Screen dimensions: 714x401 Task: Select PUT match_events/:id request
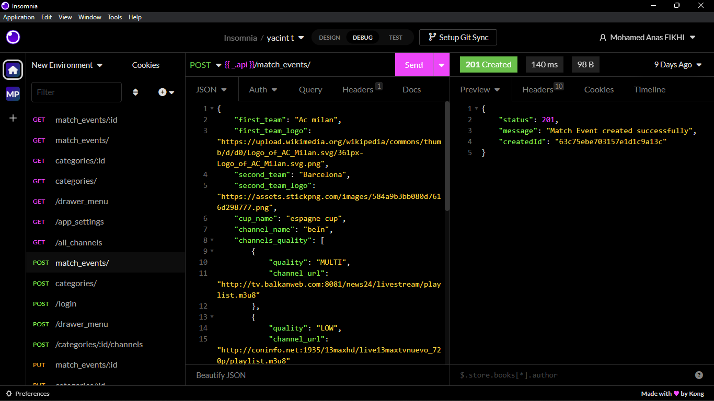106,365
